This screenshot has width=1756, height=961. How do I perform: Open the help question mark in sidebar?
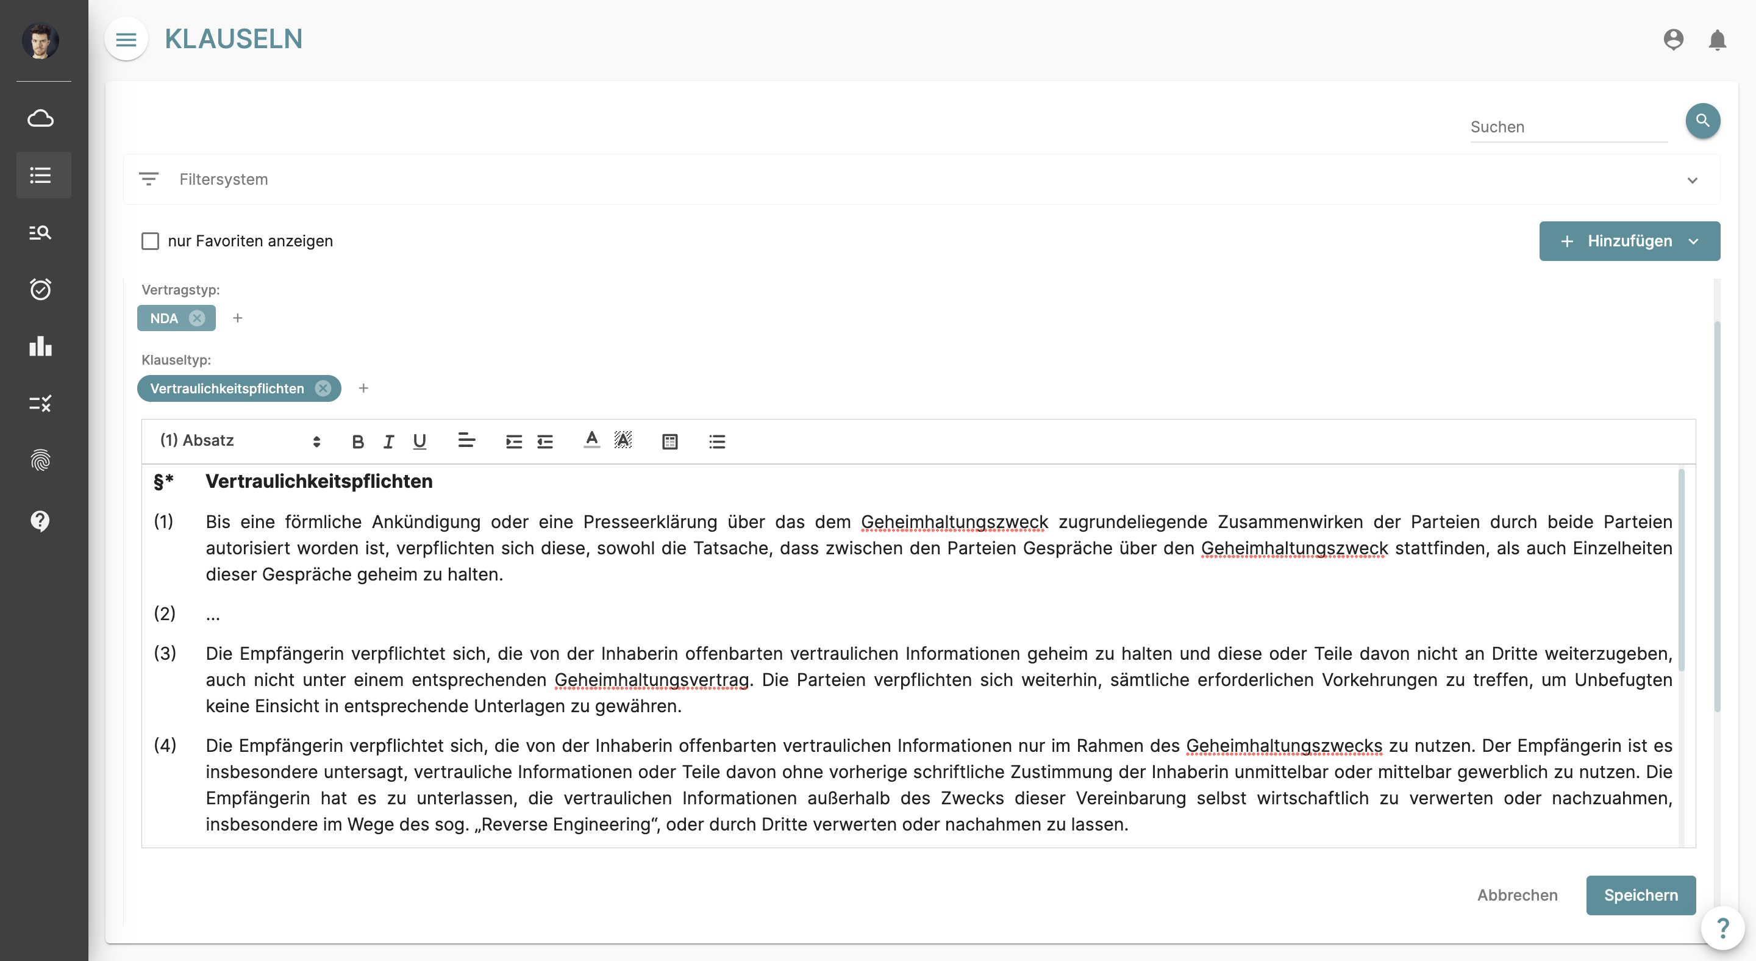(41, 521)
